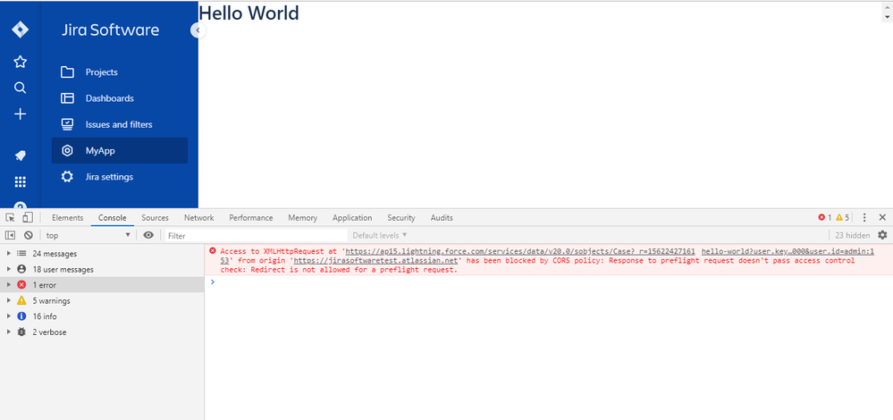Expand the 2 verbose group
The image size is (893, 420).
[x=9, y=332]
